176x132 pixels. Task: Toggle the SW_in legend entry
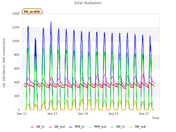[x=118, y=127]
